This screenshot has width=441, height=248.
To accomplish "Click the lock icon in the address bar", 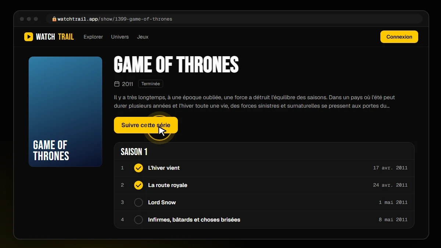I will pyautogui.click(x=54, y=19).
